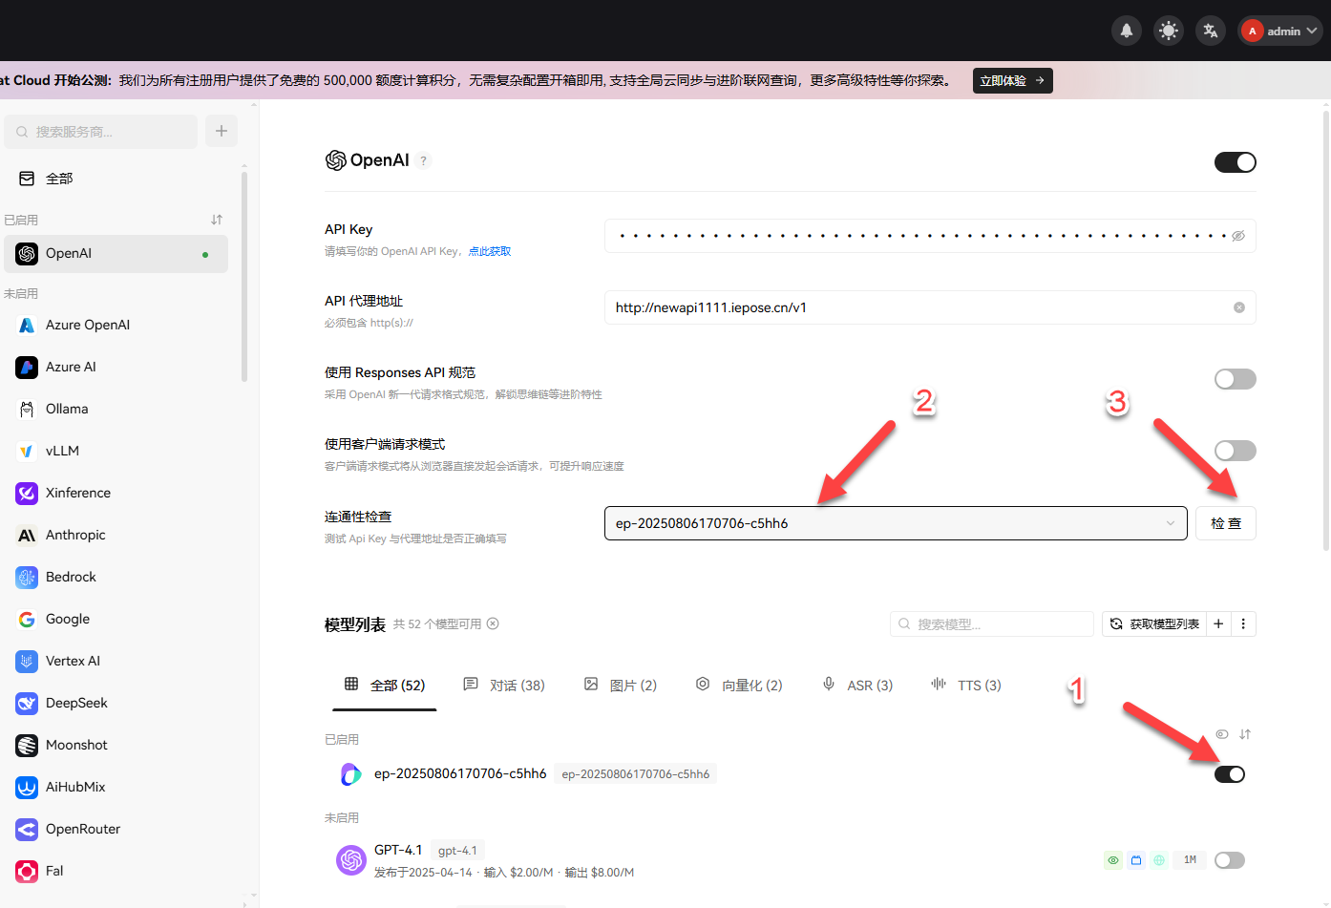
Task: Click the plus icon to add a model
Action: [x=1218, y=623]
